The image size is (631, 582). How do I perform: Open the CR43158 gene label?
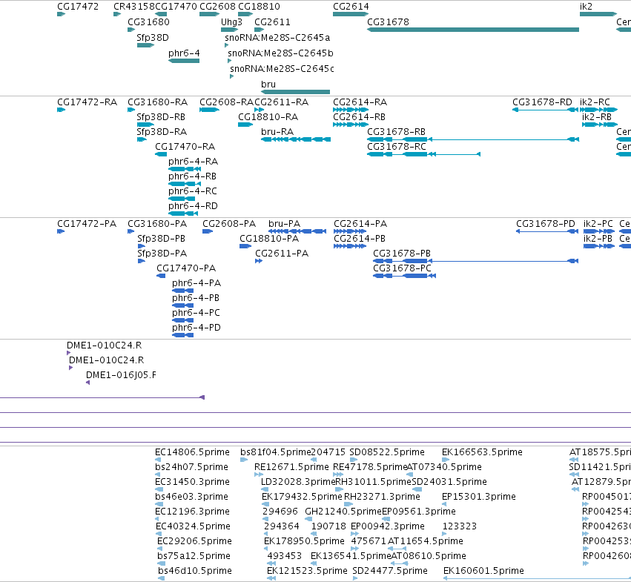tap(134, 7)
